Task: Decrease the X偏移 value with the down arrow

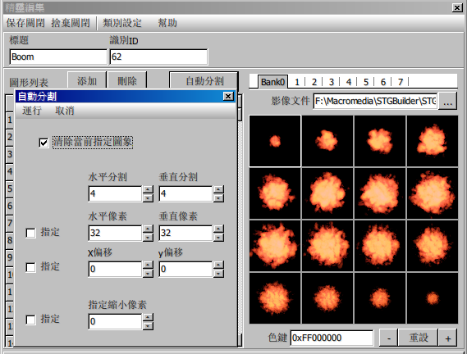Action: [148, 274]
